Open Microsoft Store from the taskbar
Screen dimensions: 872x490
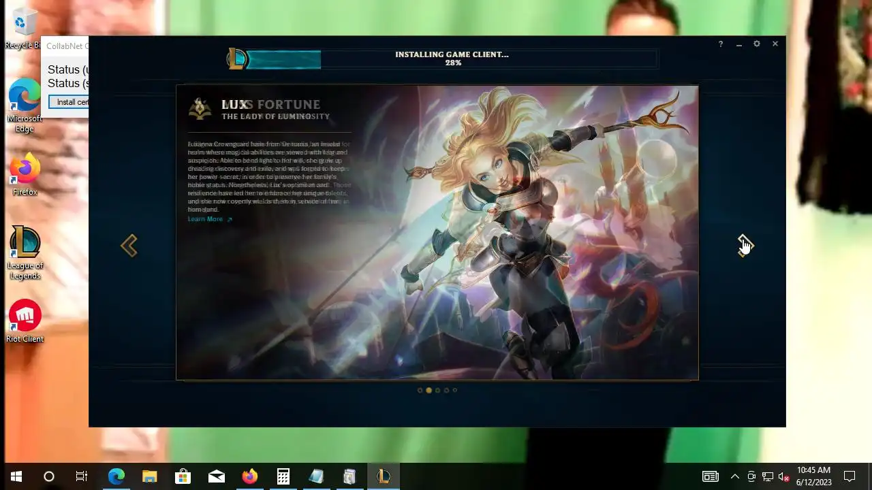point(183,476)
